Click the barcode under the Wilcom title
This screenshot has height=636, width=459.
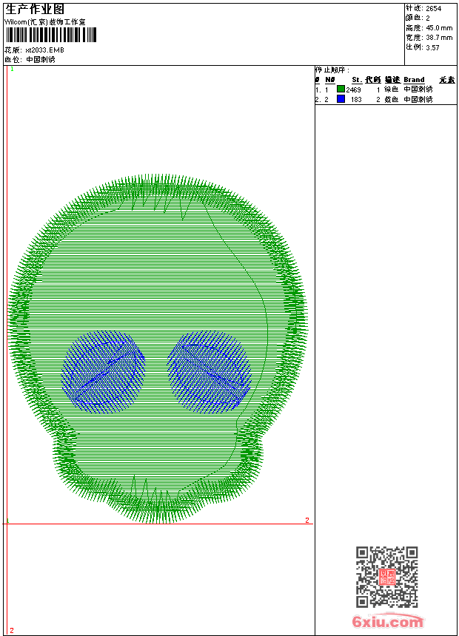tap(50, 35)
